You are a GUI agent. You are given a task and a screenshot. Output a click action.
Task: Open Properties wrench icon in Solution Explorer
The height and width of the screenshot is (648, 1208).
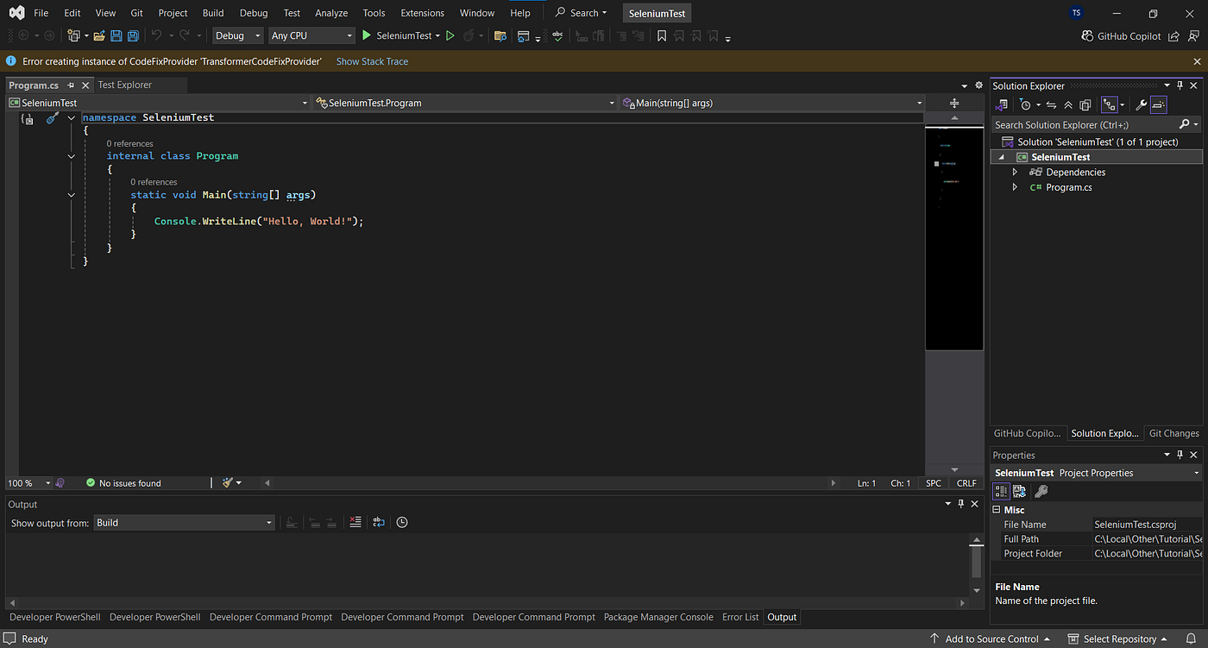(1141, 104)
